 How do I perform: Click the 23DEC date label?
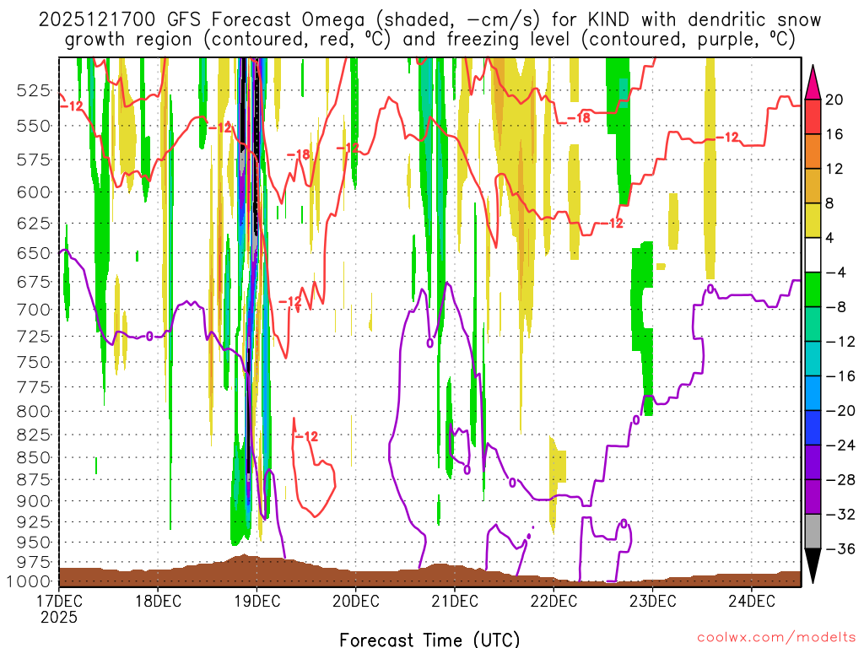coord(652,601)
